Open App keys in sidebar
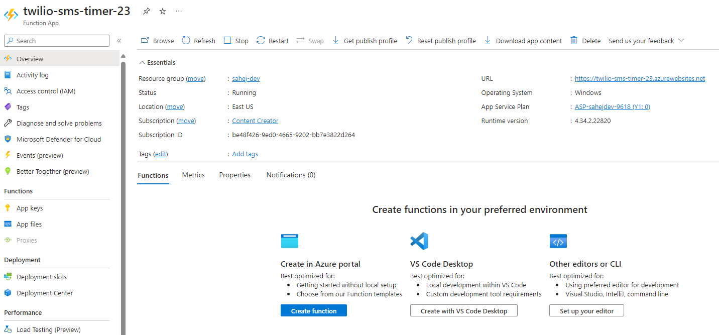719x335 pixels. [30, 208]
